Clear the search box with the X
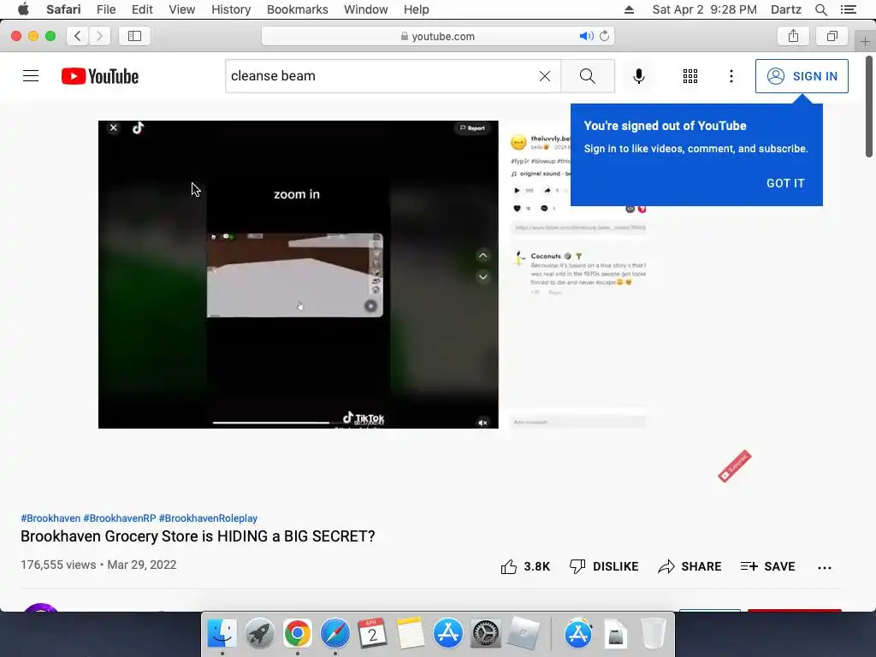This screenshot has height=657, width=876. (545, 76)
